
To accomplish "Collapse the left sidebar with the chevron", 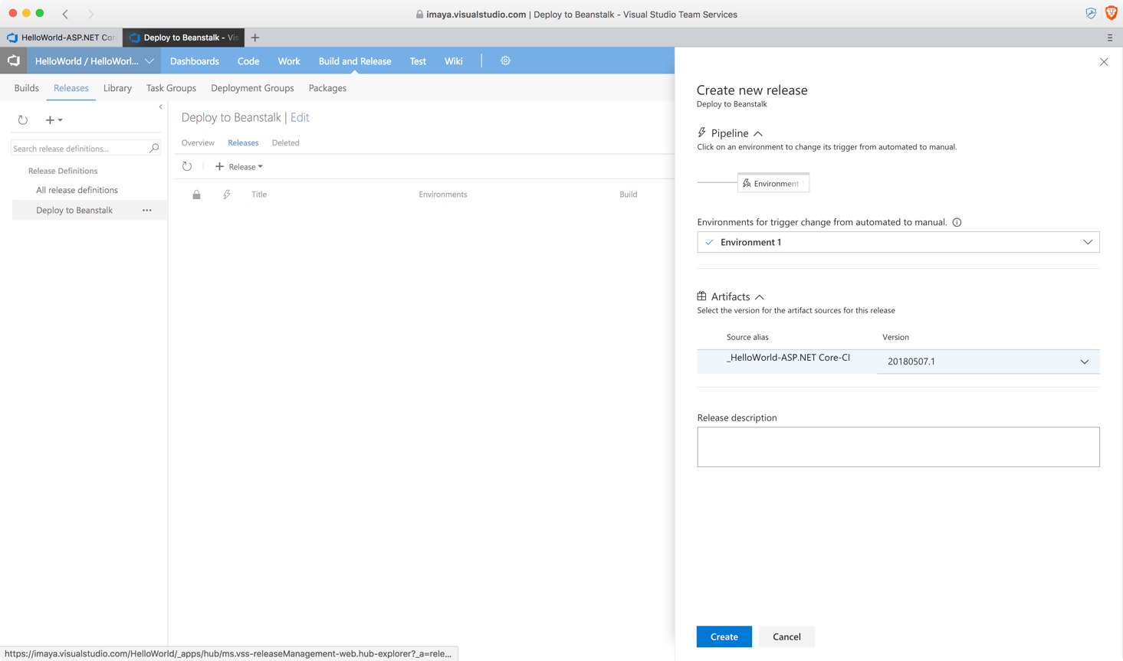I will point(161,107).
